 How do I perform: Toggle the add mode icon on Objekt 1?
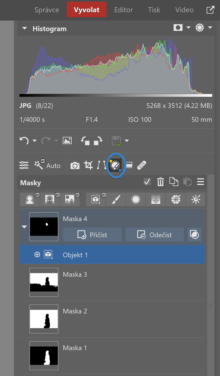[x=37, y=255]
